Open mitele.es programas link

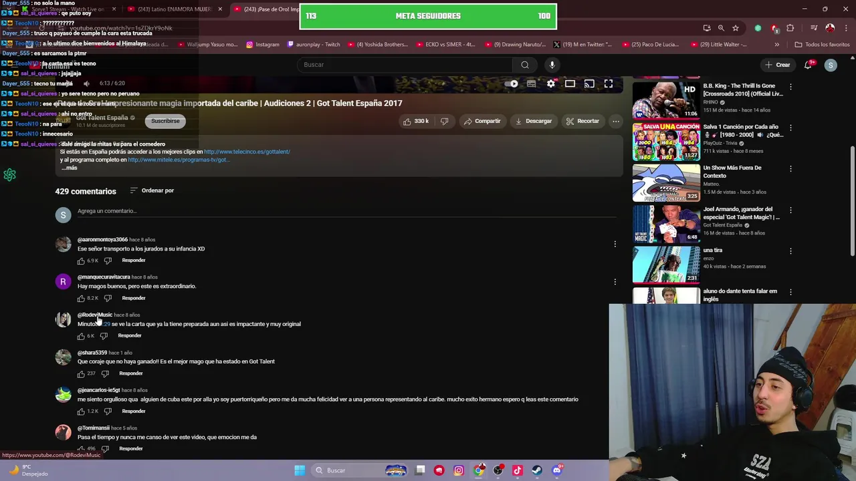click(x=178, y=160)
